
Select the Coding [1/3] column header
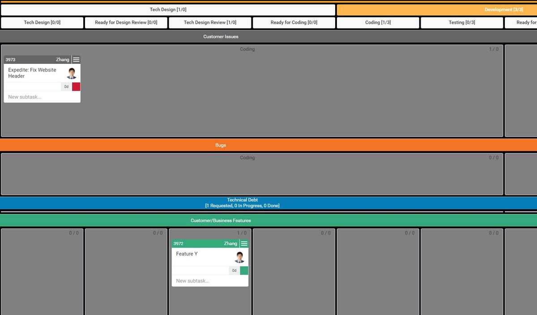click(378, 22)
